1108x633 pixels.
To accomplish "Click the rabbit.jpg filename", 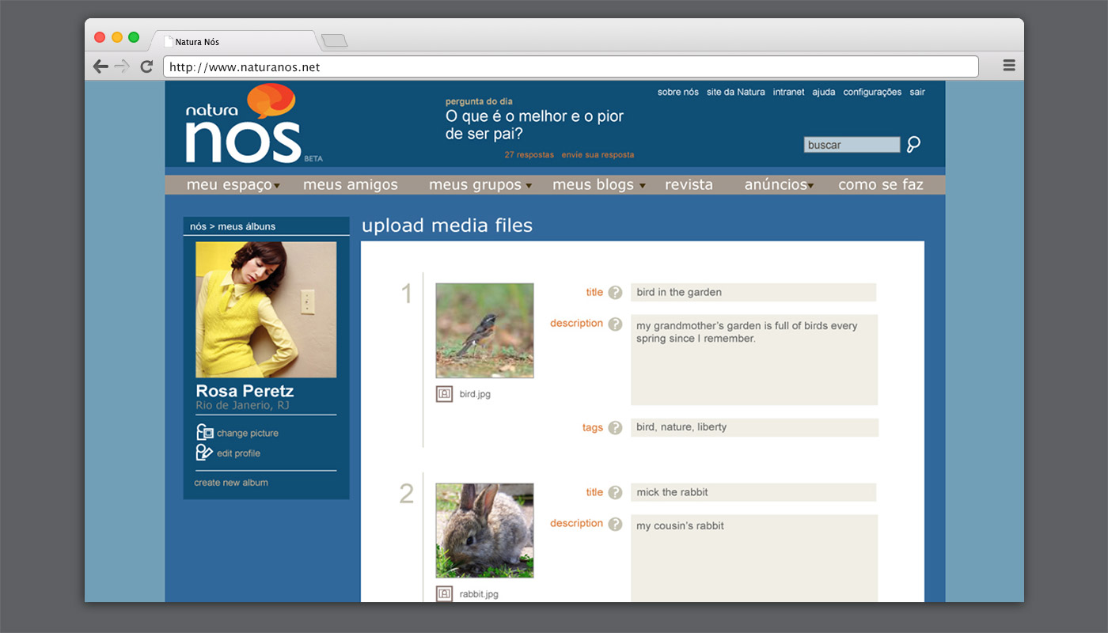I will point(479,594).
